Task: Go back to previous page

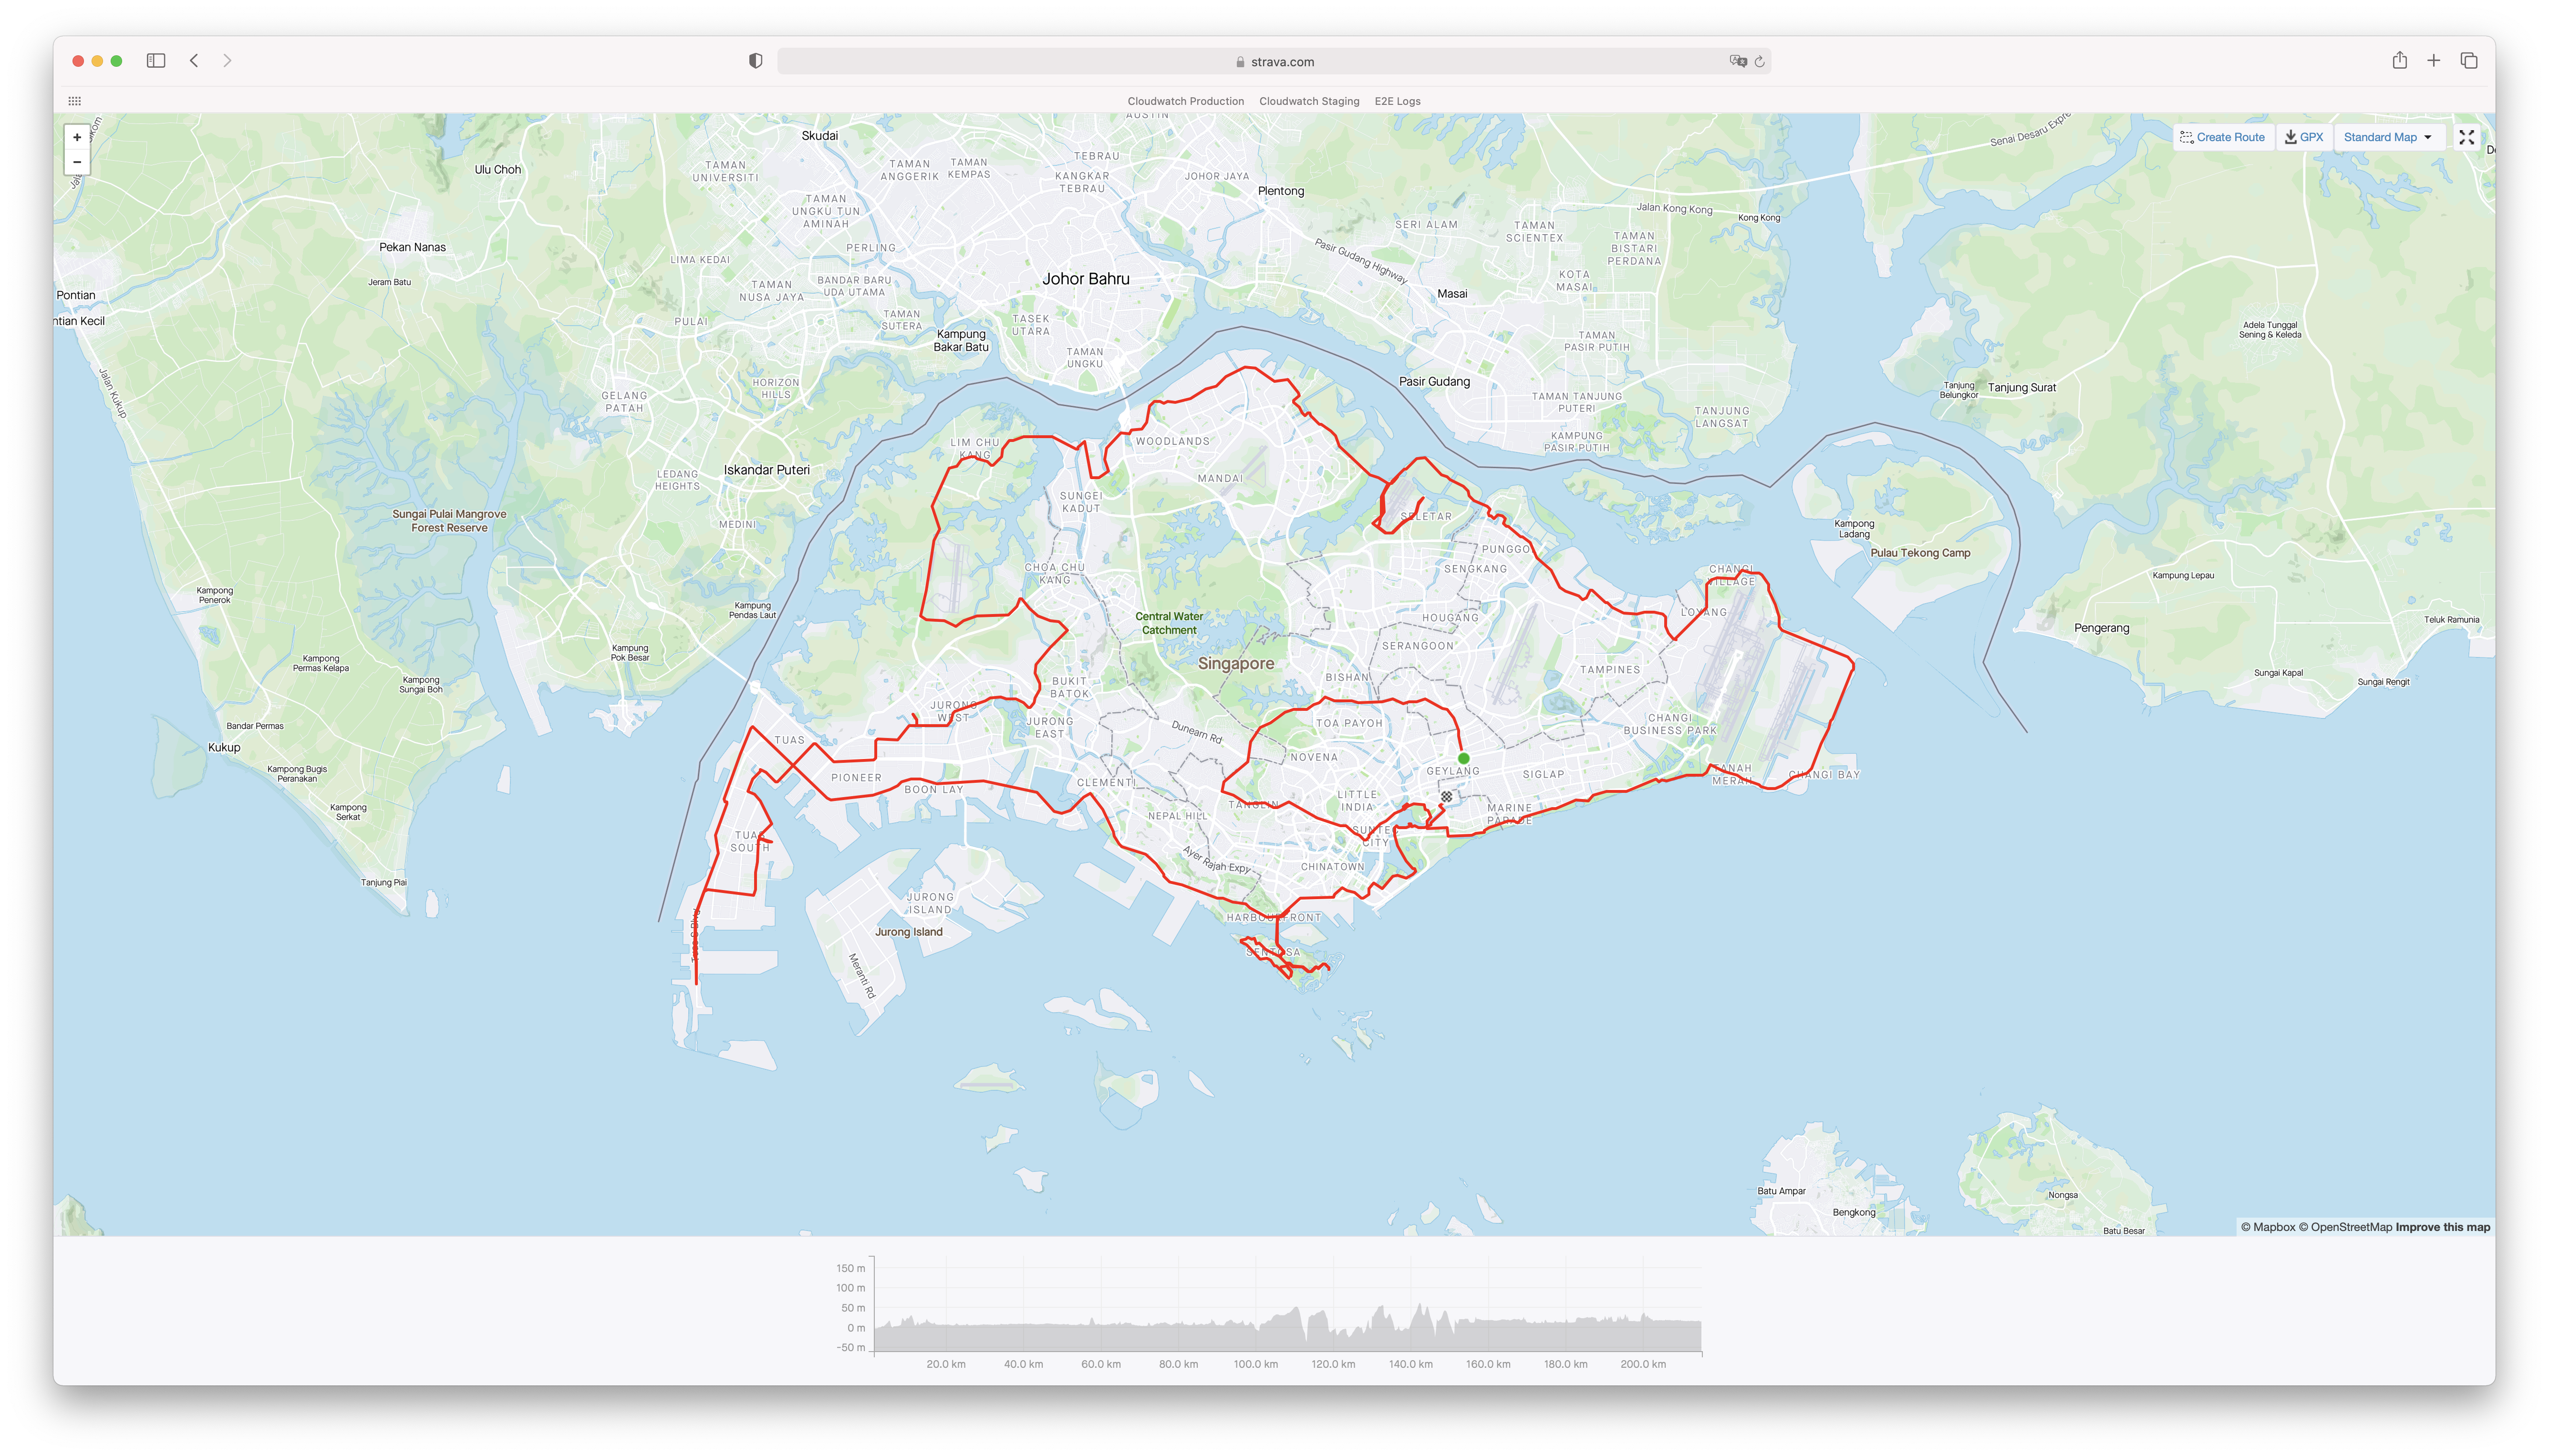Action: click(194, 61)
